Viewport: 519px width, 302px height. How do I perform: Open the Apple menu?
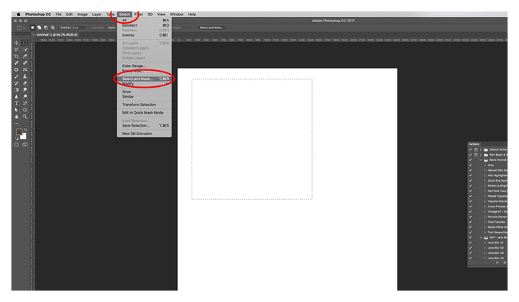pos(18,14)
